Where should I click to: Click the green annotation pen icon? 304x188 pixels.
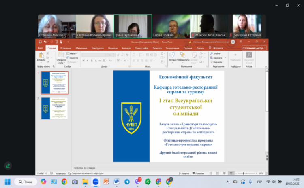tap(8, 165)
